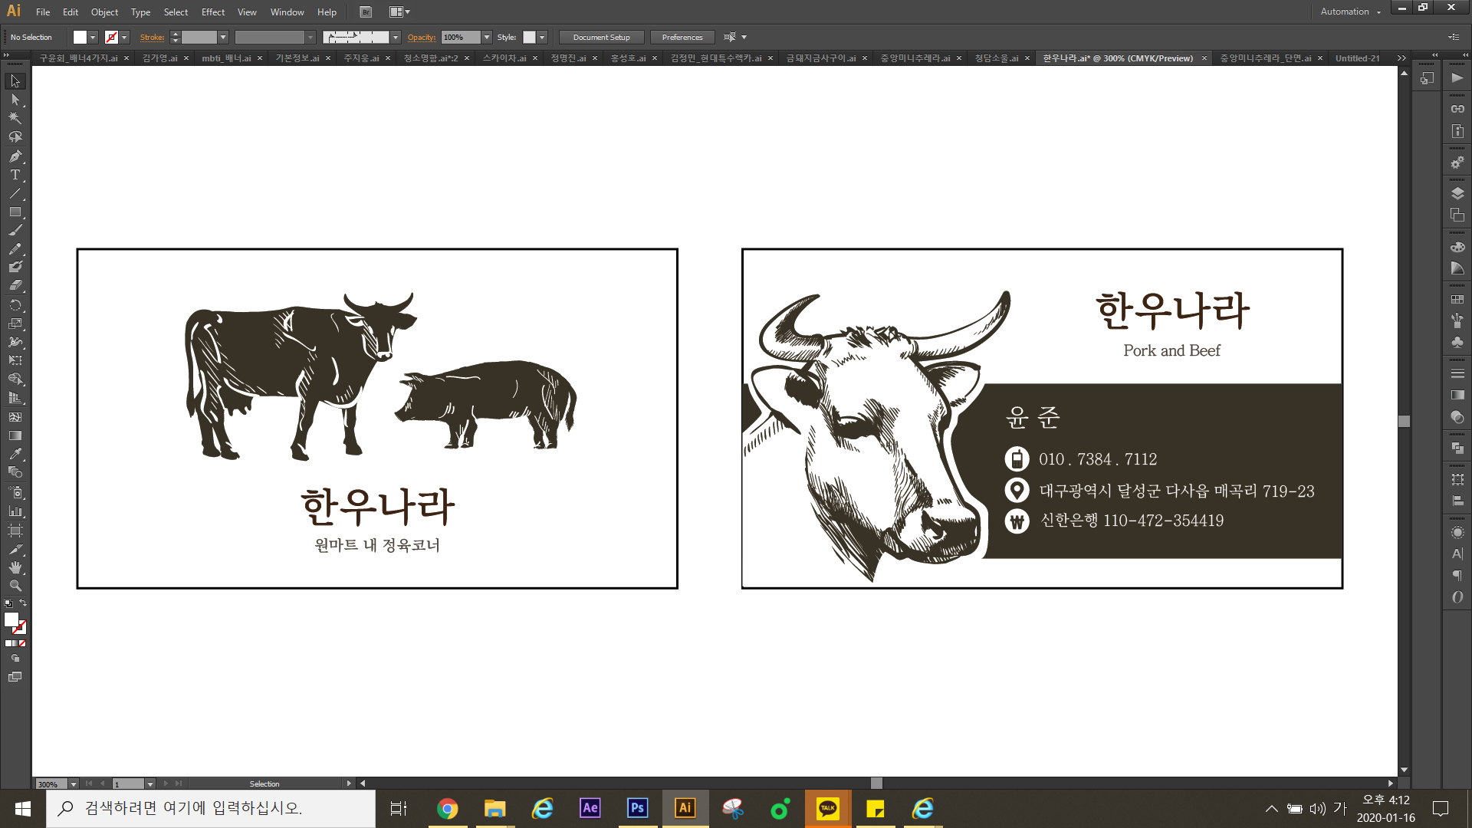Select the Artboard tool
1472x828 pixels.
coord(15,531)
